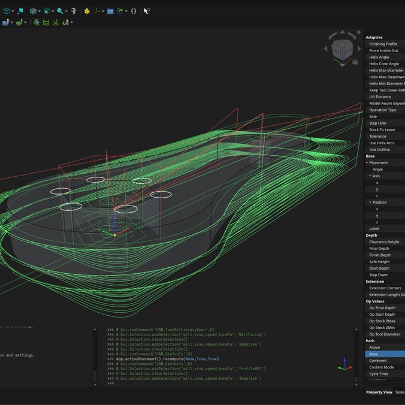
Task: Activate the measure caliper tool
Action: click(x=74, y=11)
